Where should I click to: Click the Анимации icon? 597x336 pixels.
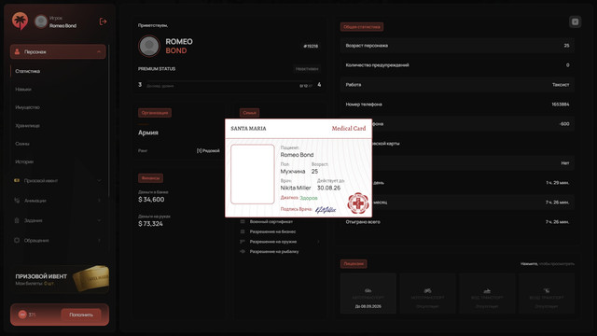pos(17,201)
